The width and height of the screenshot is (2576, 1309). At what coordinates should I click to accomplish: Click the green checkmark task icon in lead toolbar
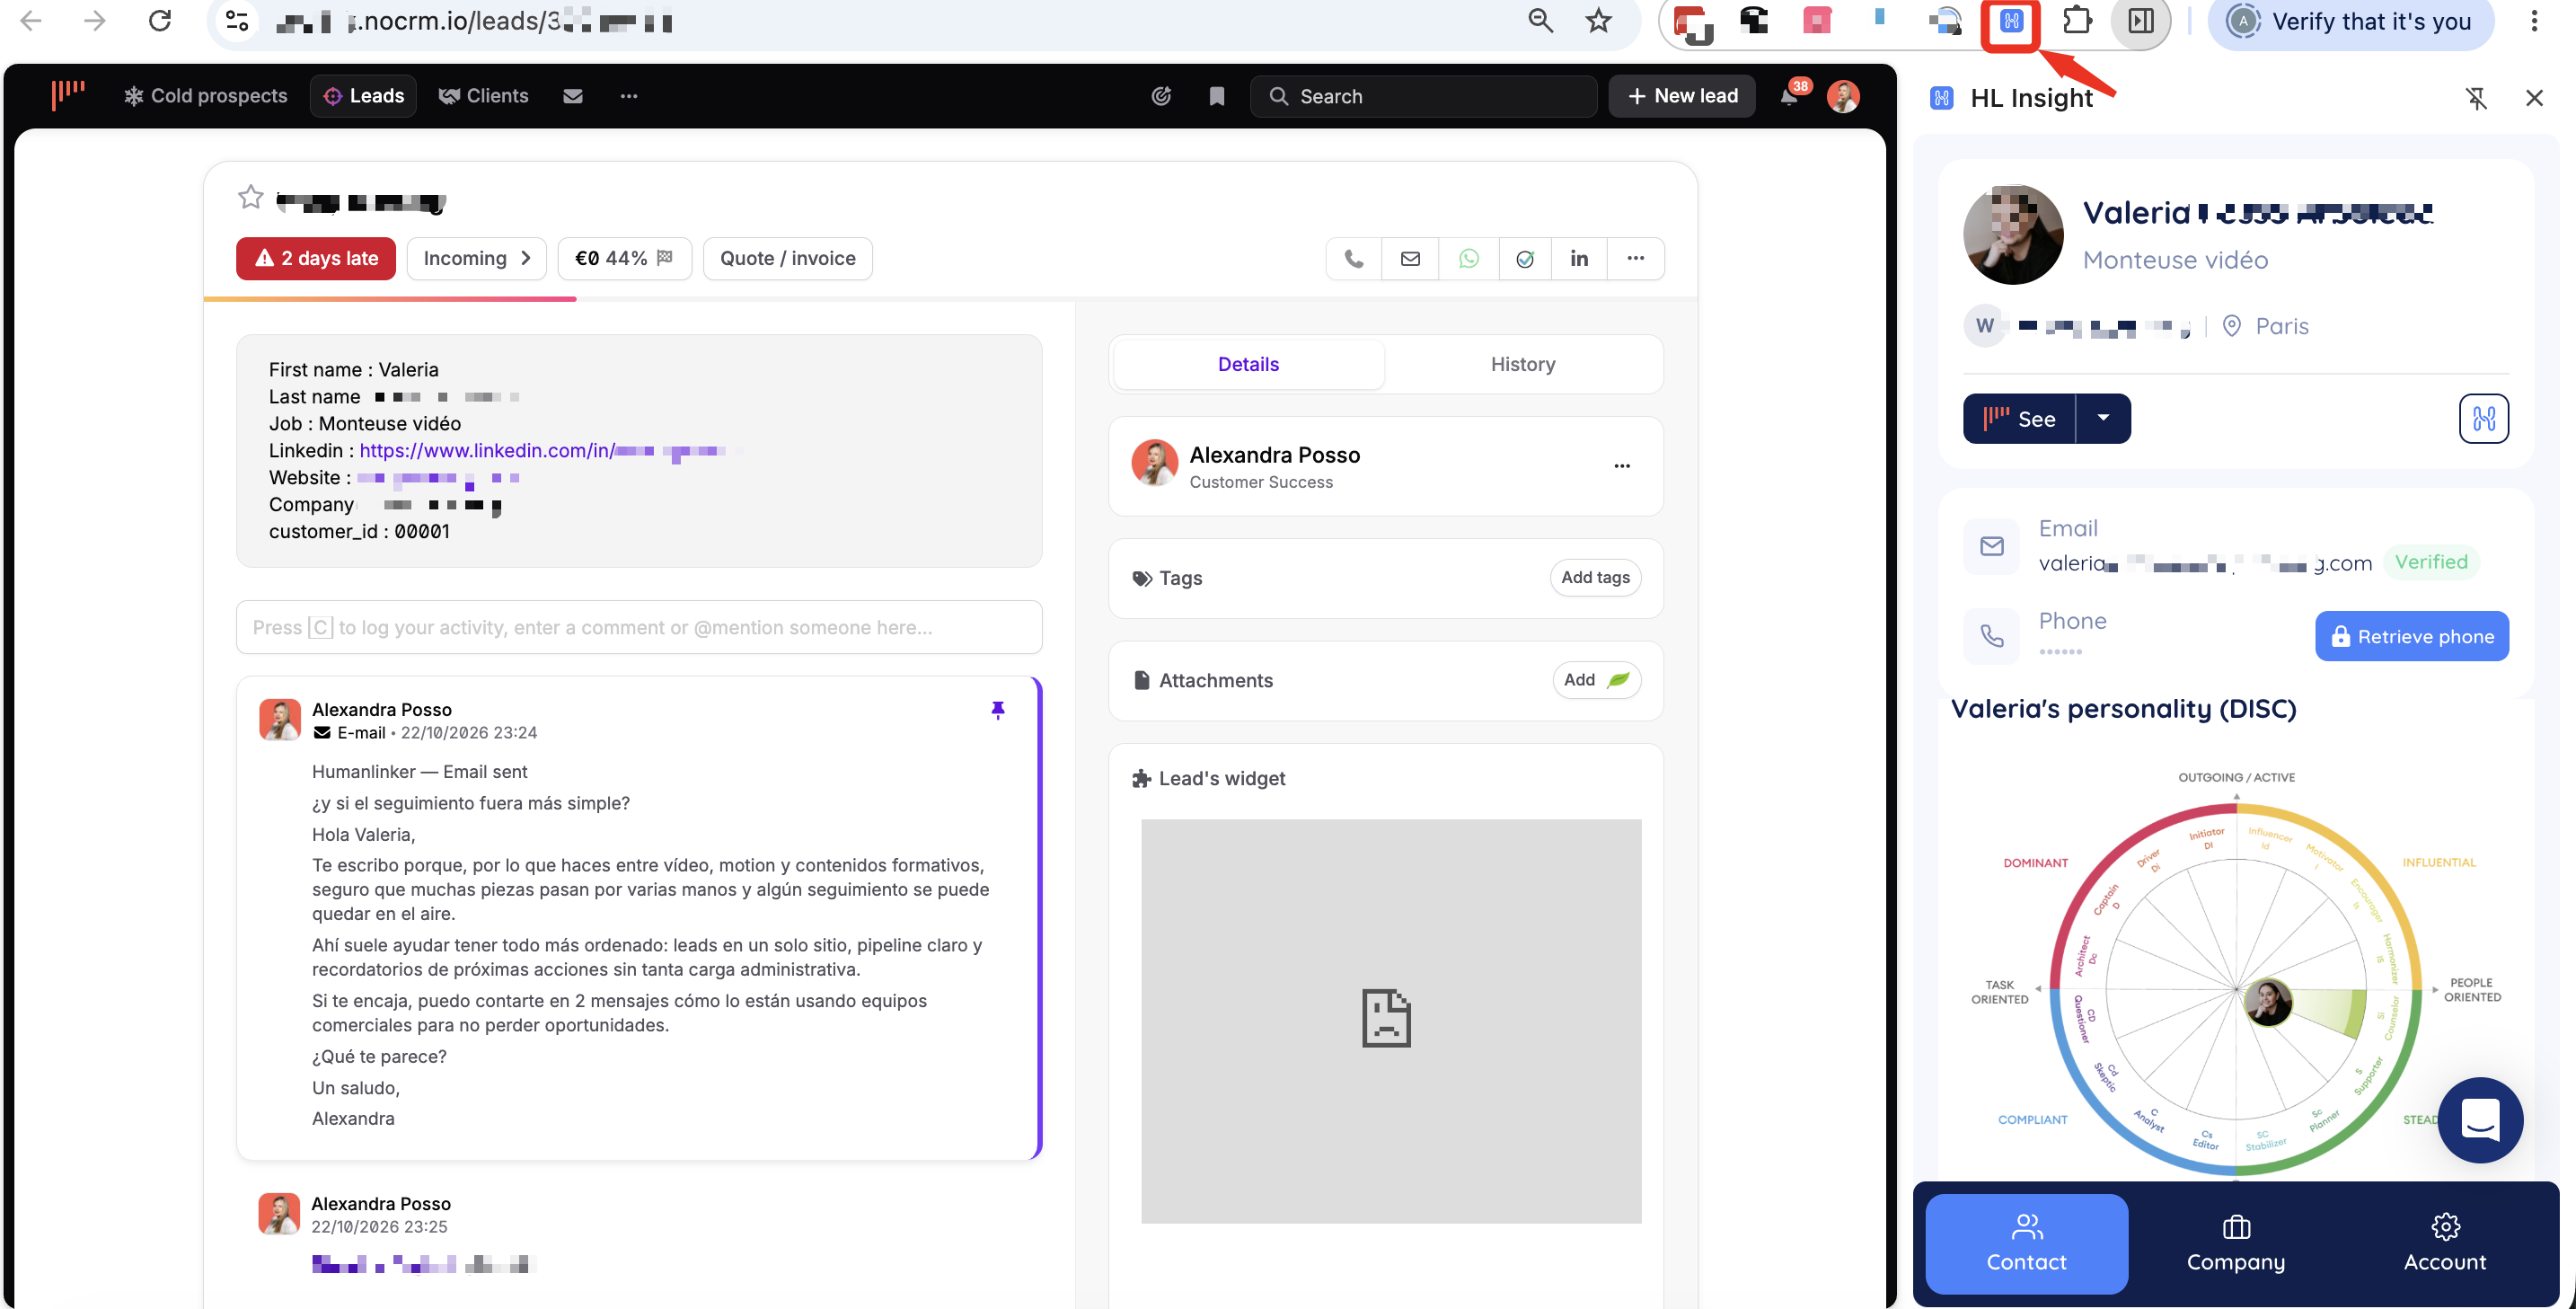(x=1524, y=259)
